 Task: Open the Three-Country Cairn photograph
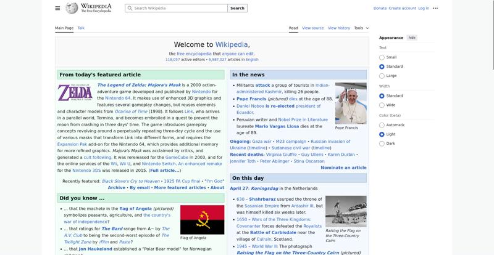[346, 211]
